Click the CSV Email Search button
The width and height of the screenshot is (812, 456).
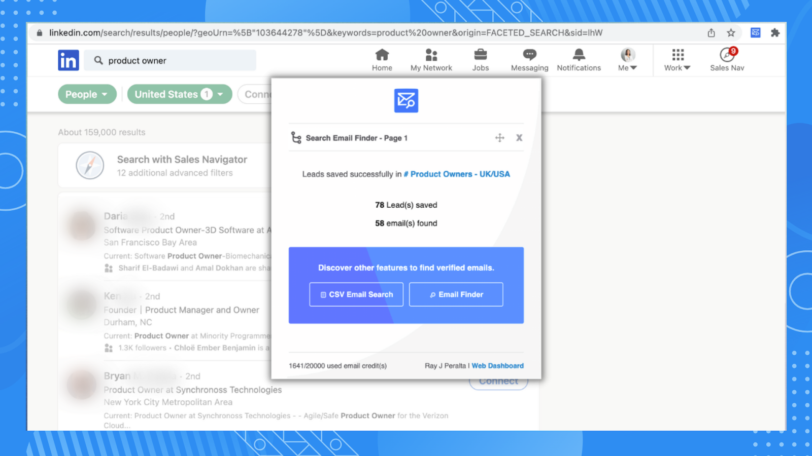[356, 294]
